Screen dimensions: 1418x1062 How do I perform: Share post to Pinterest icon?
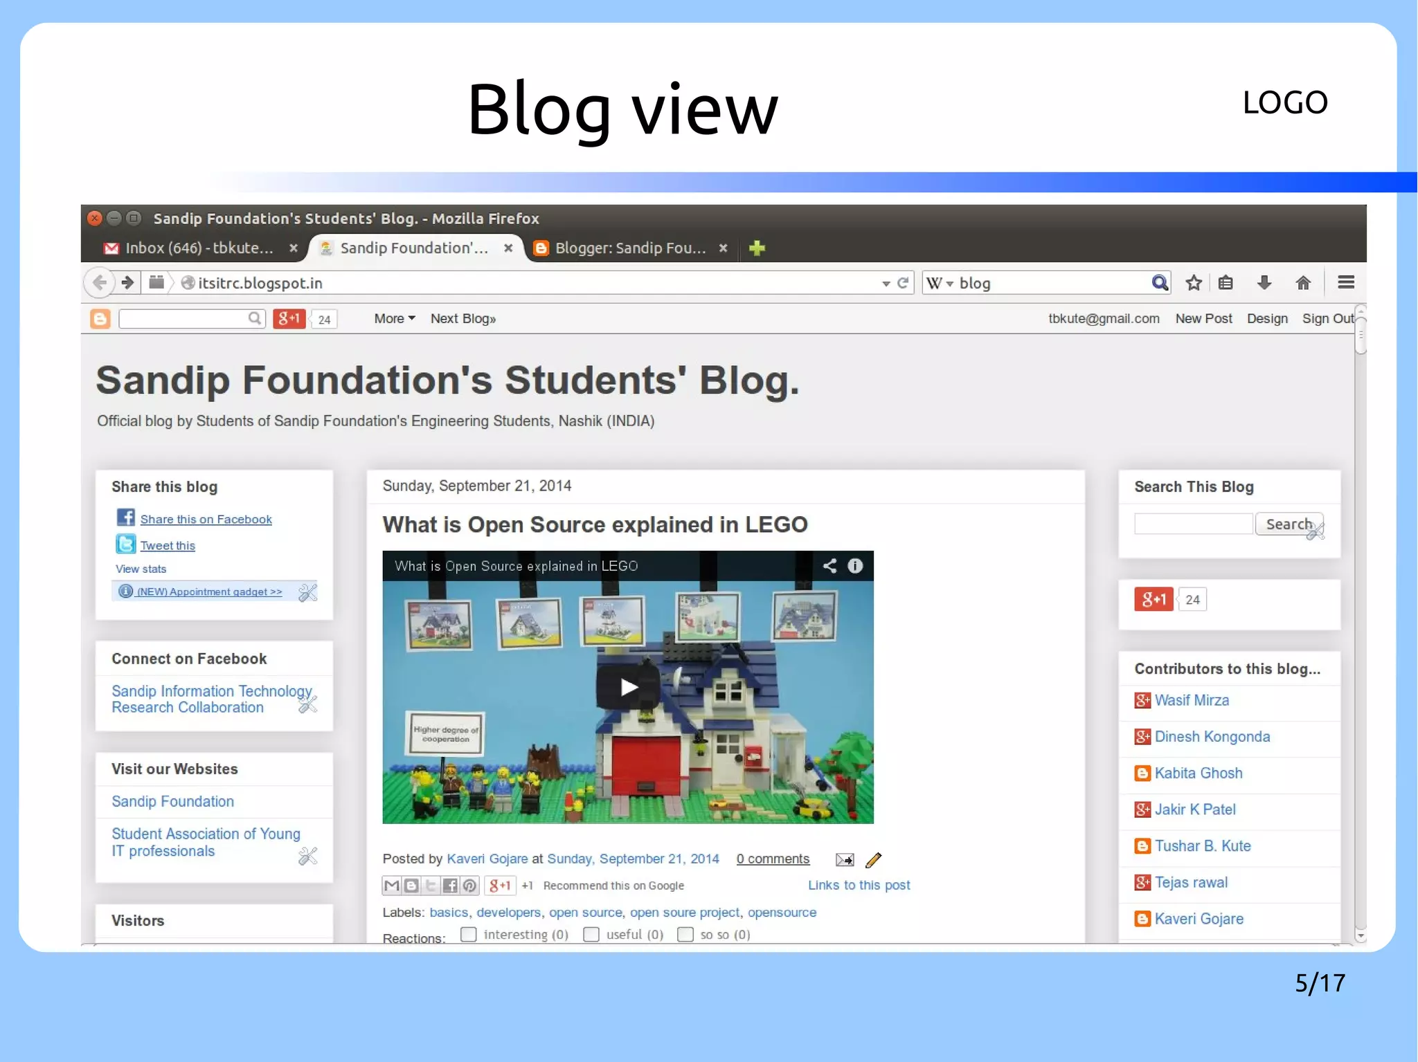(x=469, y=886)
